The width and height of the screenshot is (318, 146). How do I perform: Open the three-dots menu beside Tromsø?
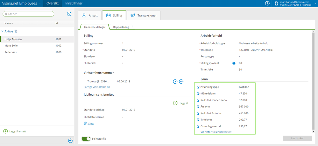click(181, 81)
